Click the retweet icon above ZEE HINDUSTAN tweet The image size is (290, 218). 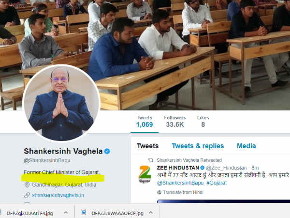tap(150, 160)
